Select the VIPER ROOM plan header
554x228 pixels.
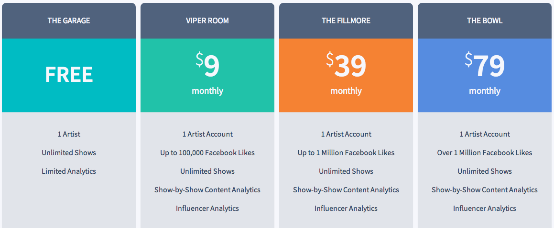tap(207, 21)
